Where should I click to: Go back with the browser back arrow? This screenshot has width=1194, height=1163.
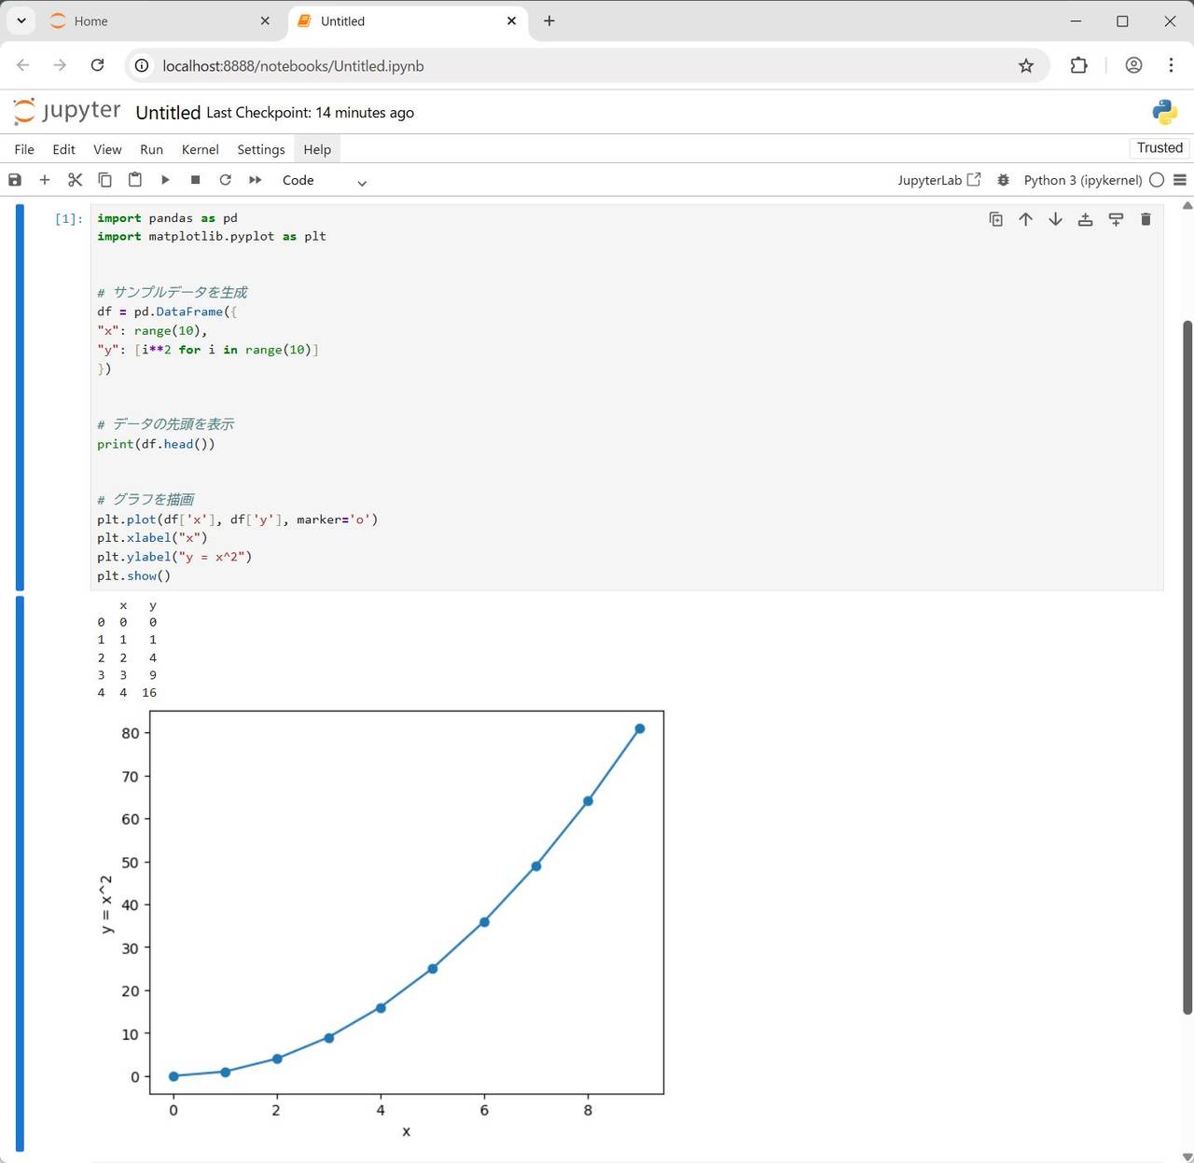coord(23,65)
